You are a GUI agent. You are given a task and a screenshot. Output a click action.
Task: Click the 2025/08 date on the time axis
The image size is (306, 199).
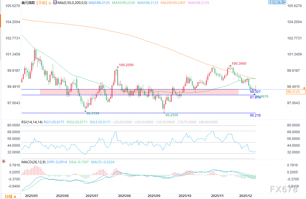click(124, 195)
